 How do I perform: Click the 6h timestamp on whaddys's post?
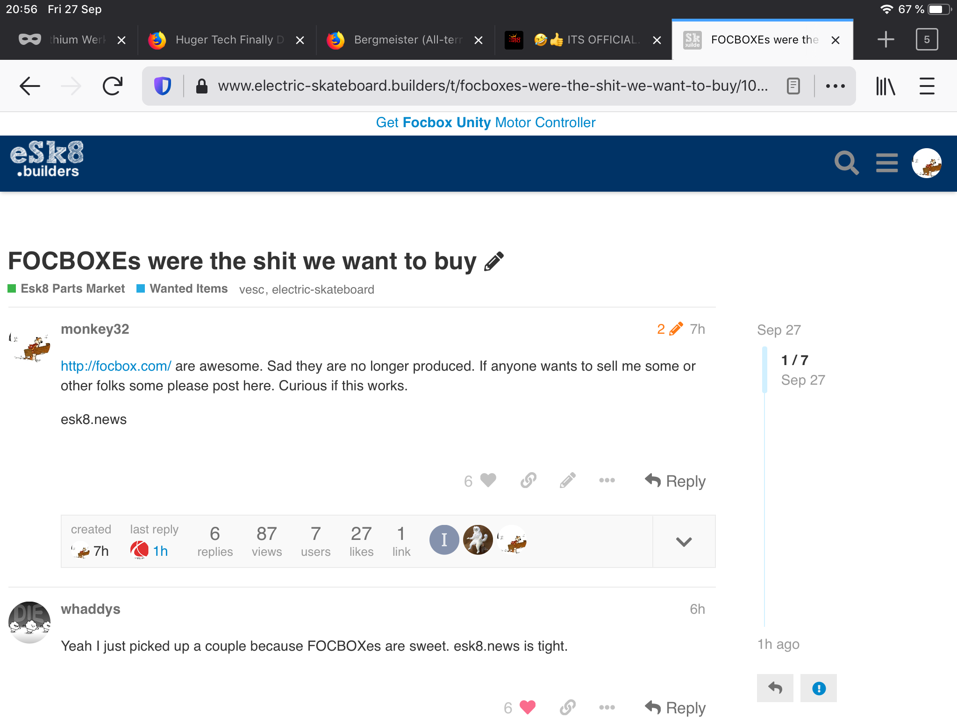click(697, 609)
